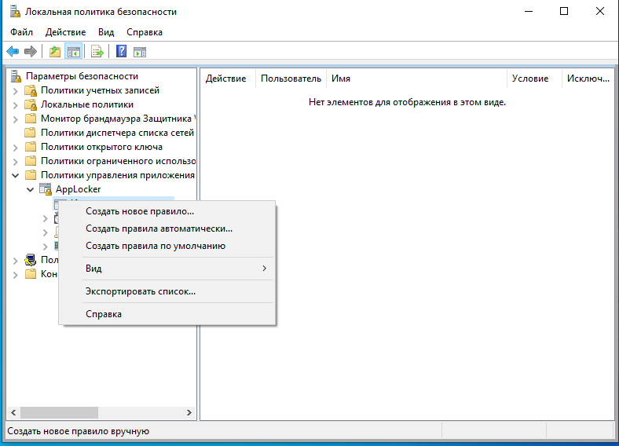Screen dimensions: 619x446
Task: Toggle the action pane toolbar icon
Action: tap(140, 52)
